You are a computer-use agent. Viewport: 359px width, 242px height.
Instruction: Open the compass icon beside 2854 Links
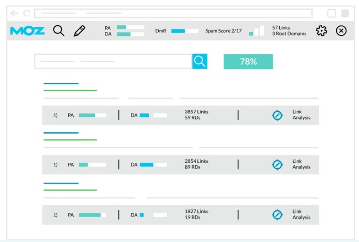(278, 164)
